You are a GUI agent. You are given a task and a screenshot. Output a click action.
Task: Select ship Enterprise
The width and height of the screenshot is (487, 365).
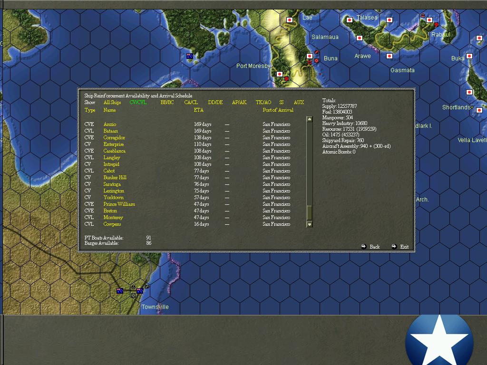pos(114,144)
